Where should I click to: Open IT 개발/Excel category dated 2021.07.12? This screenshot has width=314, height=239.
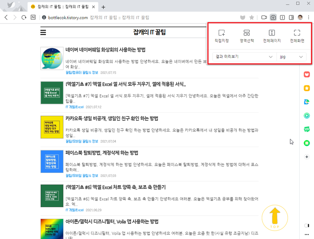(74, 107)
